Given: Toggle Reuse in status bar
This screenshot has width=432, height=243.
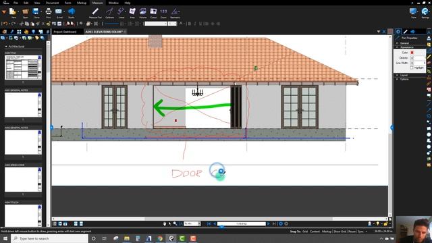Looking at the screenshot, I should tap(352, 232).
